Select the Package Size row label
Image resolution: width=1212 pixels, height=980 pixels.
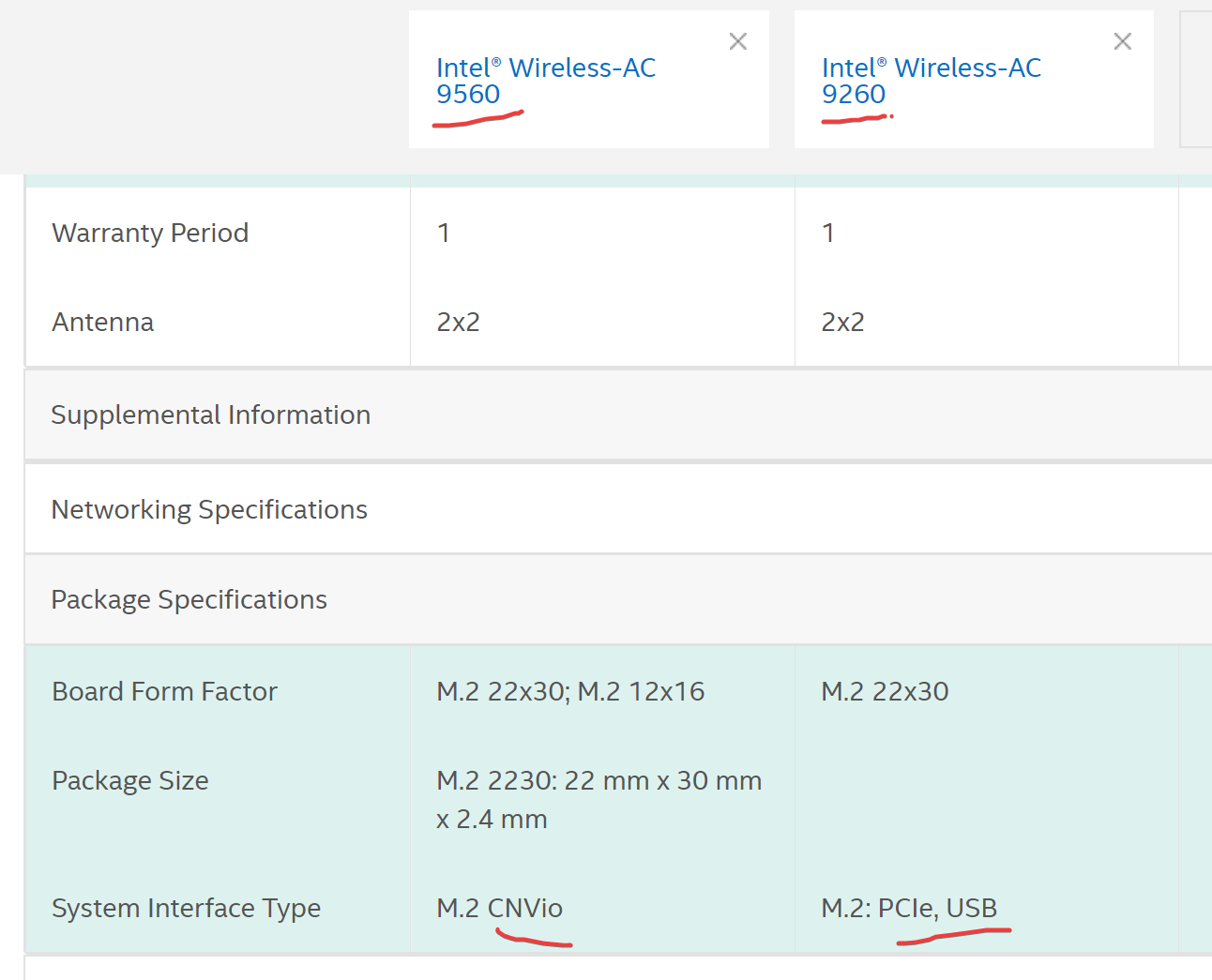point(130,780)
